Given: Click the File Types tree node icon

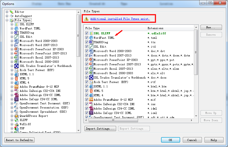Looking at the screenshot, I should pyautogui.click(x=12, y=20).
